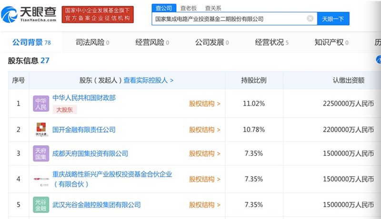Switch to the 查公司 search tab
The width and height of the screenshot is (381, 219).
click(164, 8)
